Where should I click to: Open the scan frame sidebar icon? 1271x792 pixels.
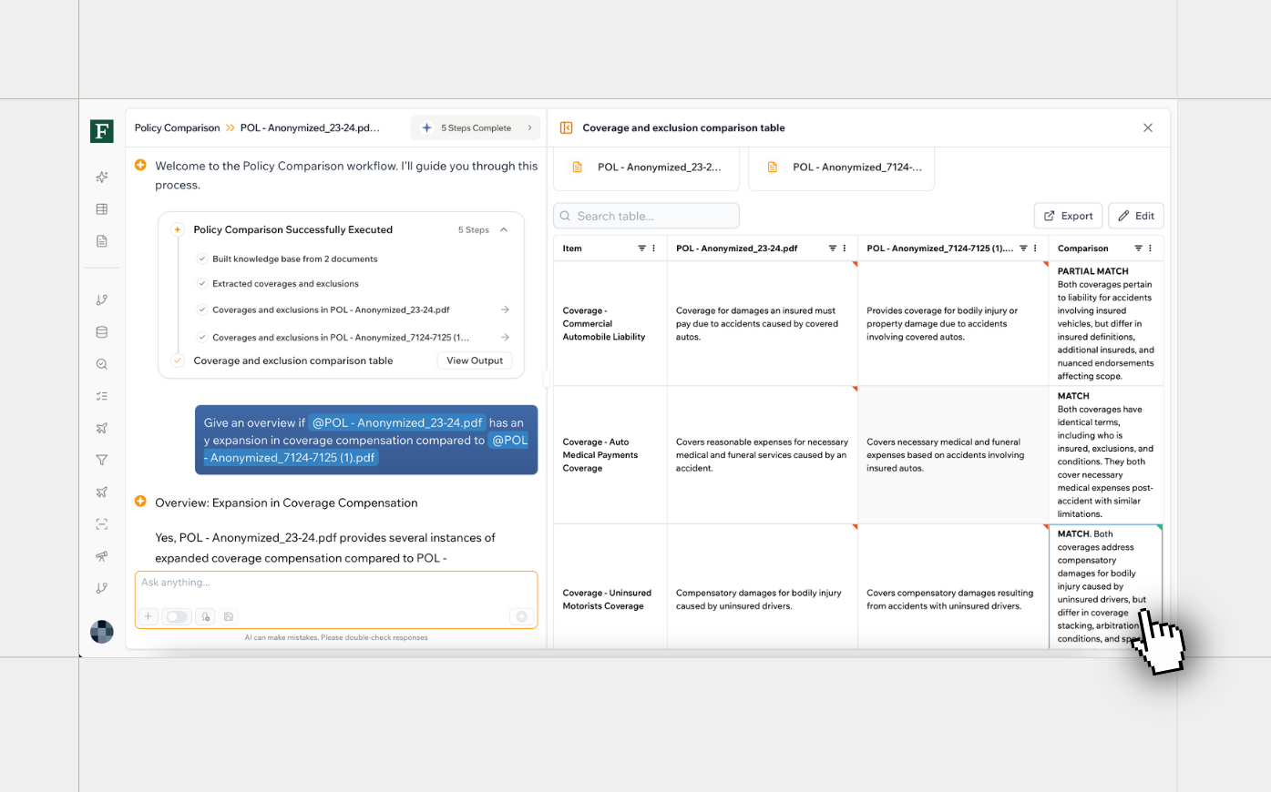[102, 524]
